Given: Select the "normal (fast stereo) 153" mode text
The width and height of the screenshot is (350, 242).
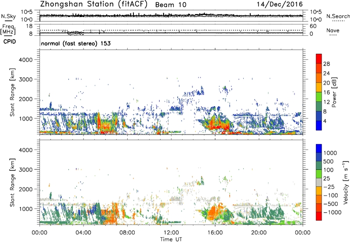Looking at the screenshot, I should [76, 43].
